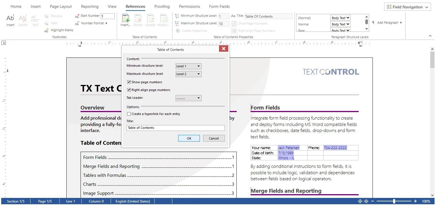Click the Update Table of Contents icon
This screenshot has height=206, width=436.
click(x=151, y=20)
